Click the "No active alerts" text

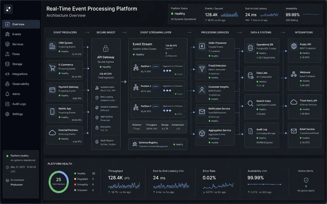306,191
